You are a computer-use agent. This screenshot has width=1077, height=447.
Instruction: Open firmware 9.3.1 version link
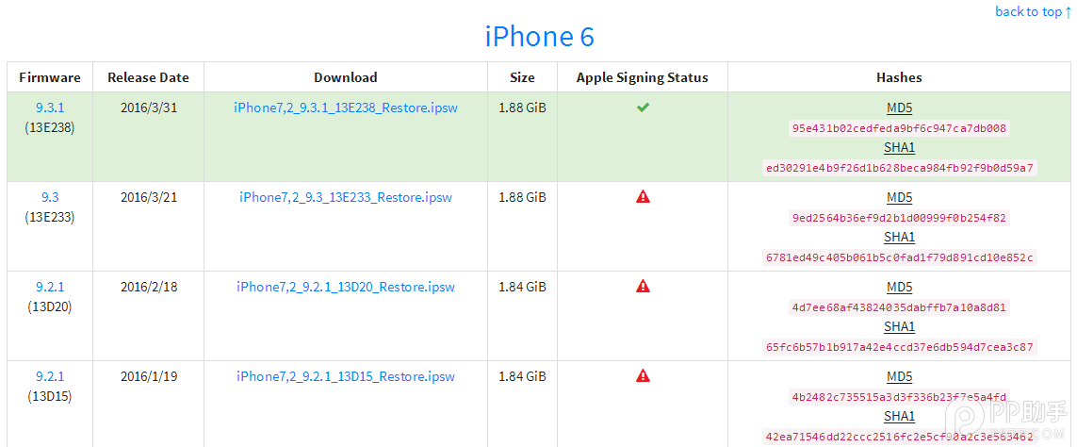pos(49,108)
